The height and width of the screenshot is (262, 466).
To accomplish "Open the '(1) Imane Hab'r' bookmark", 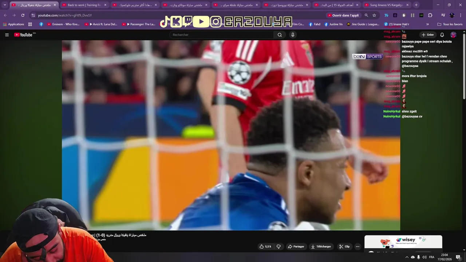I will tap(396, 24).
